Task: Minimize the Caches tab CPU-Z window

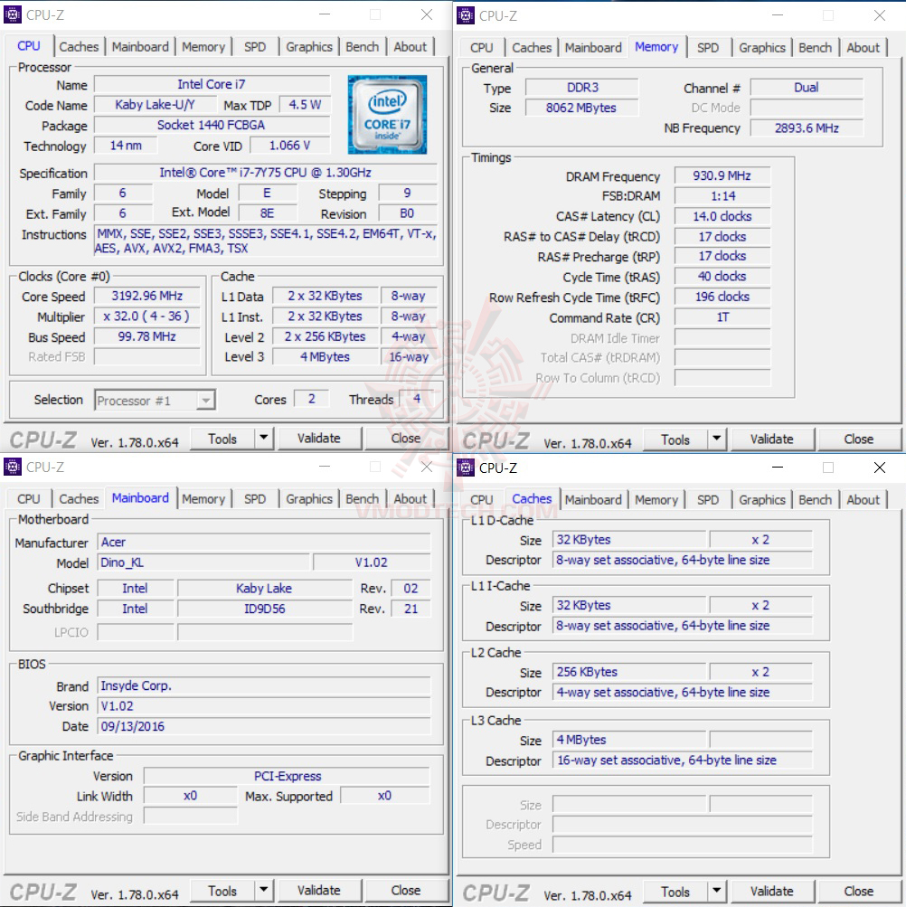Action: [778, 468]
